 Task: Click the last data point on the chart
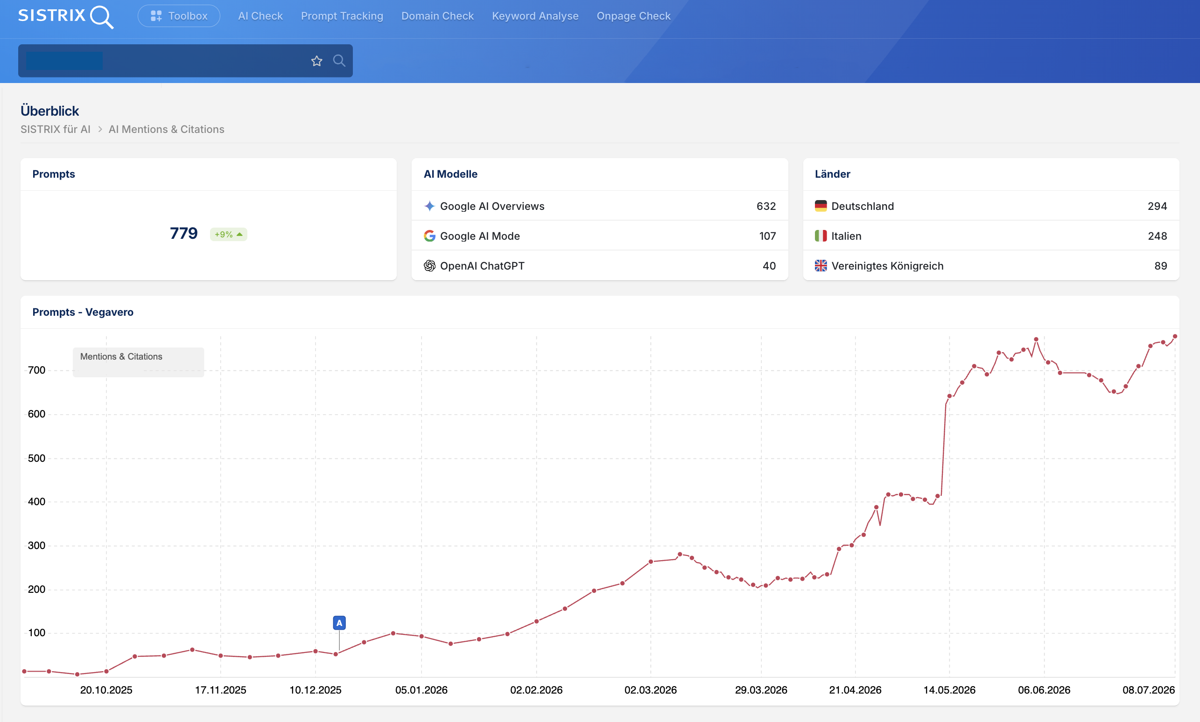[x=1175, y=337]
